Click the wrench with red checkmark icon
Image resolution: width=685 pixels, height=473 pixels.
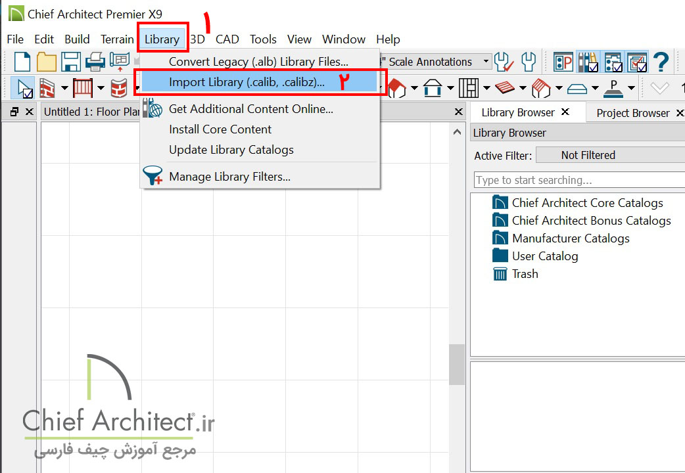[x=504, y=62]
